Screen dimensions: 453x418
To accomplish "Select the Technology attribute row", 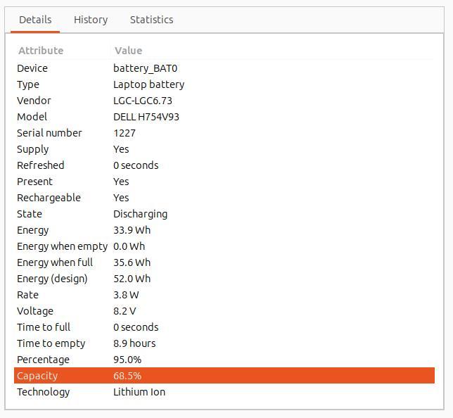I will [224, 392].
